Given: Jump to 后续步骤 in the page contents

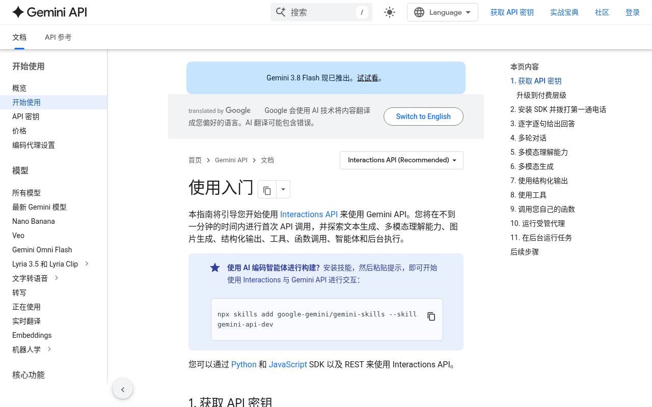Looking at the screenshot, I should click(525, 252).
